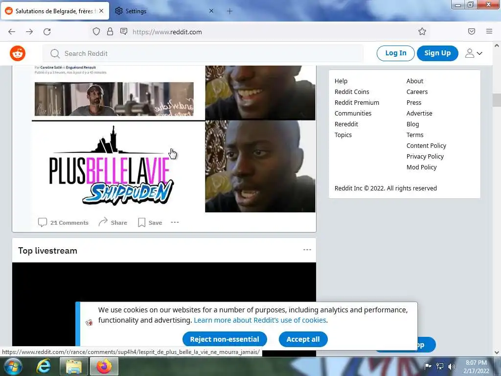
Task: Click the Help link
Action: [x=341, y=81]
